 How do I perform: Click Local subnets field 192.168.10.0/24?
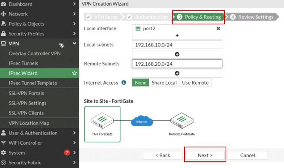click(x=177, y=45)
